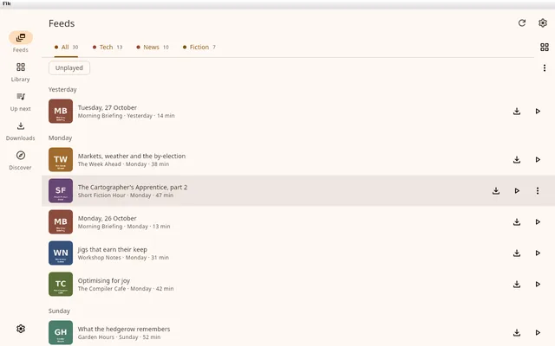This screenshot has width=555, height=346.
Task: Open the feed list overflow menu
Action: (545, 67)
